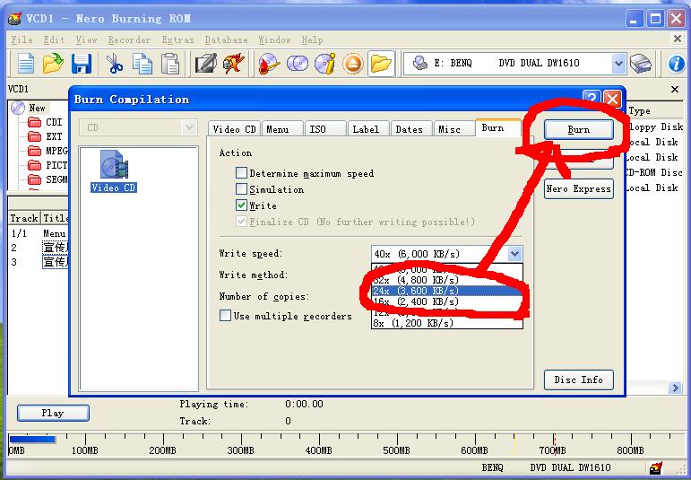This screenshot has height=480, width=691.
Task: Click the Type column header
Action: pos(655,110)
